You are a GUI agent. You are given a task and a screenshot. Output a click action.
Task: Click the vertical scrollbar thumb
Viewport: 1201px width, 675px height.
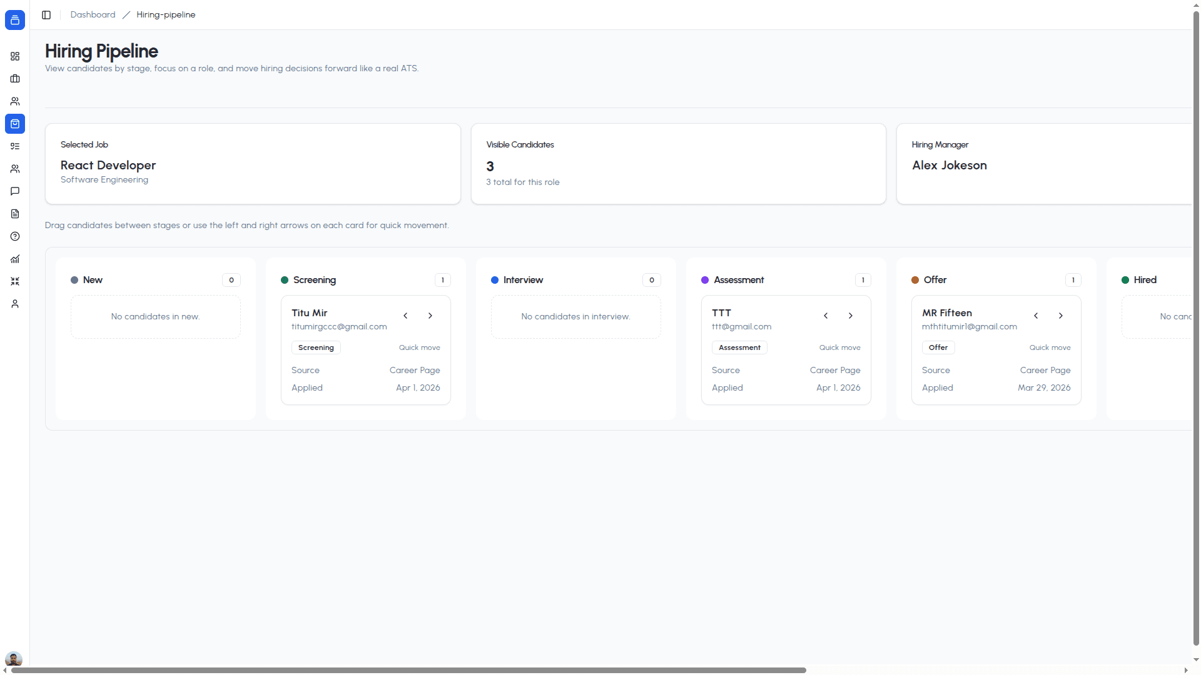[x=1196, y=328]
